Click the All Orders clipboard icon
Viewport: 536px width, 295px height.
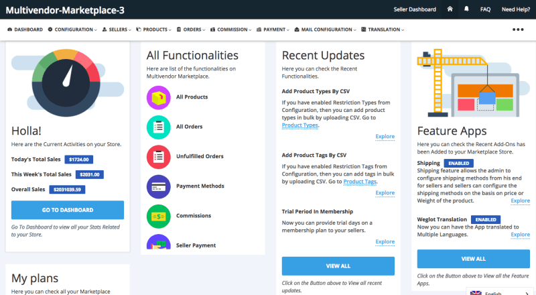click(x=158, y=127)
